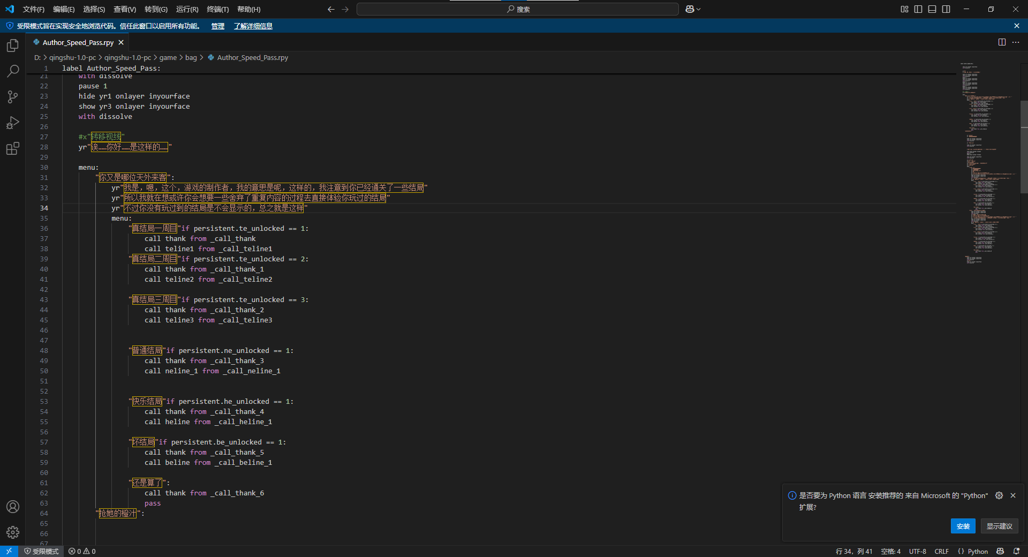Screen dimensions: 1028x557
Task: Open the 帮助(H) menu
Action: 249,9
